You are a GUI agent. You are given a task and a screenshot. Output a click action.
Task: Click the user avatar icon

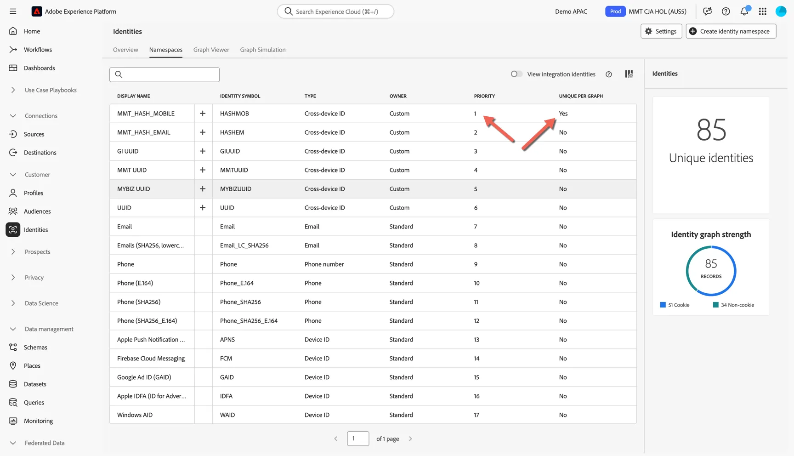781,11
